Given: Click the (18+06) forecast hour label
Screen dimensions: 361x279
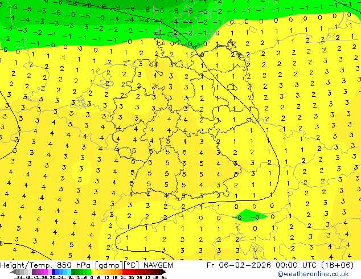Looking at the screenshot, I should (x=336, y=265).
